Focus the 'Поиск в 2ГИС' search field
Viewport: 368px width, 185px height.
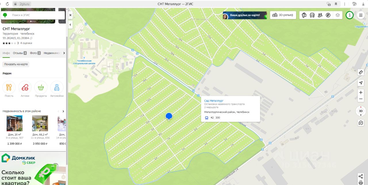(33, 15)
